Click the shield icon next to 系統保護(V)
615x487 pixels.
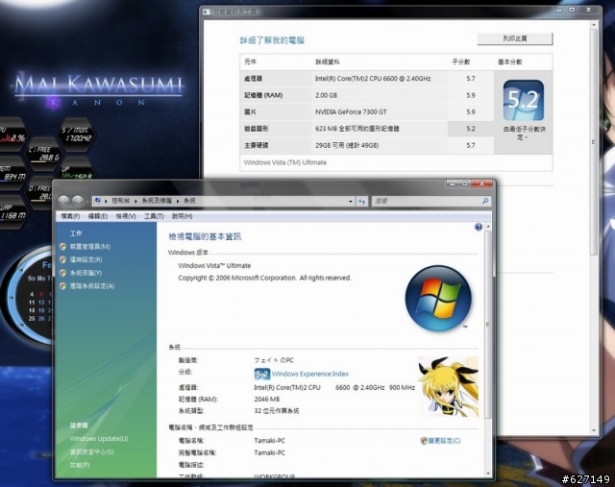[62, 273]
